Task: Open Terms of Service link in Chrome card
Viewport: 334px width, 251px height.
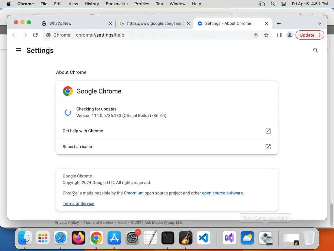Action: click(78, 203)
